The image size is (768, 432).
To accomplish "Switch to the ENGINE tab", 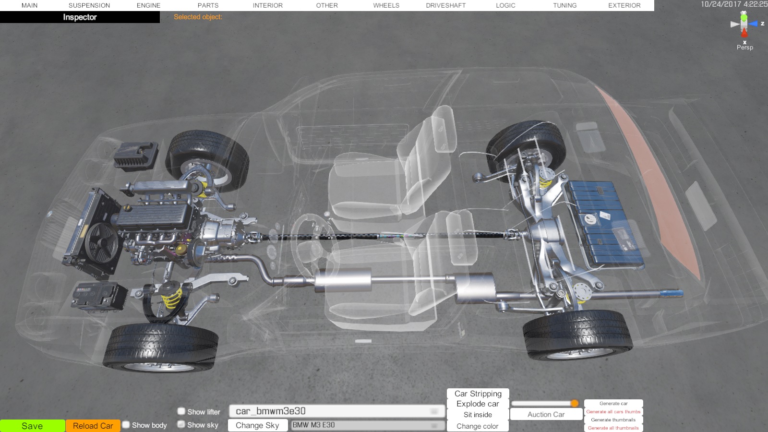I will click(x=148, y=5).
